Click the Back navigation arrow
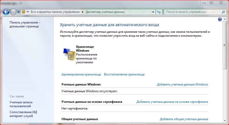Image resolution: width=229 pixels, height=125 pixels. click(6, 12)
